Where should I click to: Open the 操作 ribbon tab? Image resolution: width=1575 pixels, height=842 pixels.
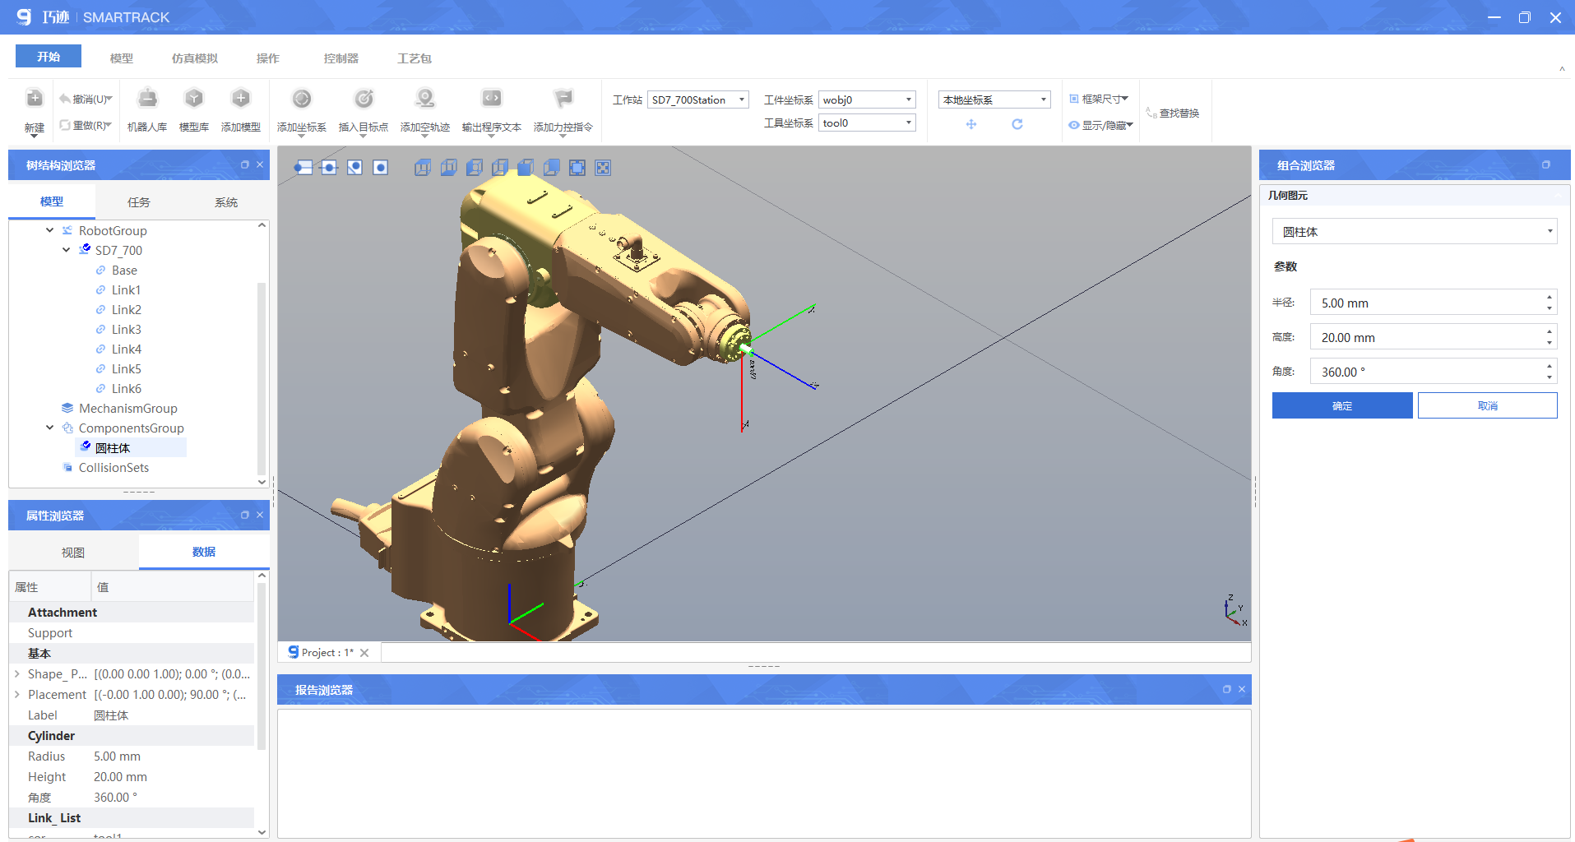(268, 58)
